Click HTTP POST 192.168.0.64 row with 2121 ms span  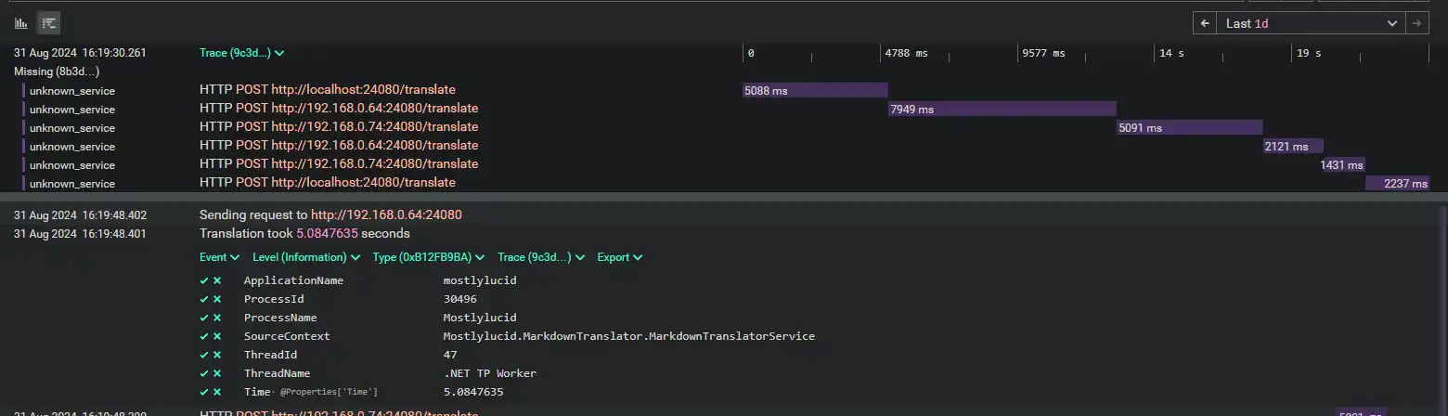point(339,146)
